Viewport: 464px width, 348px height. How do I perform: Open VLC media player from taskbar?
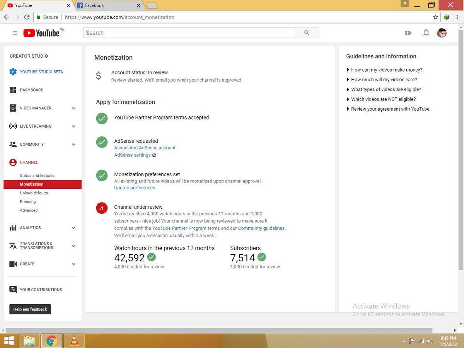click(x=73, y=341)
